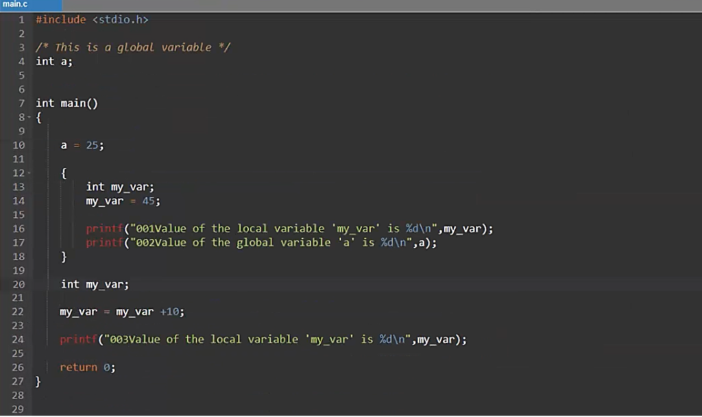
Task: Click the value 45 on line 14
Action: (149, 201)
